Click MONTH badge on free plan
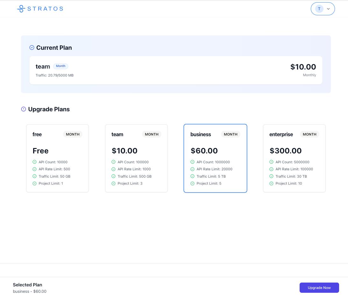Image resolution: width=348 pixels, height=295 pixels. pos(73,134)
